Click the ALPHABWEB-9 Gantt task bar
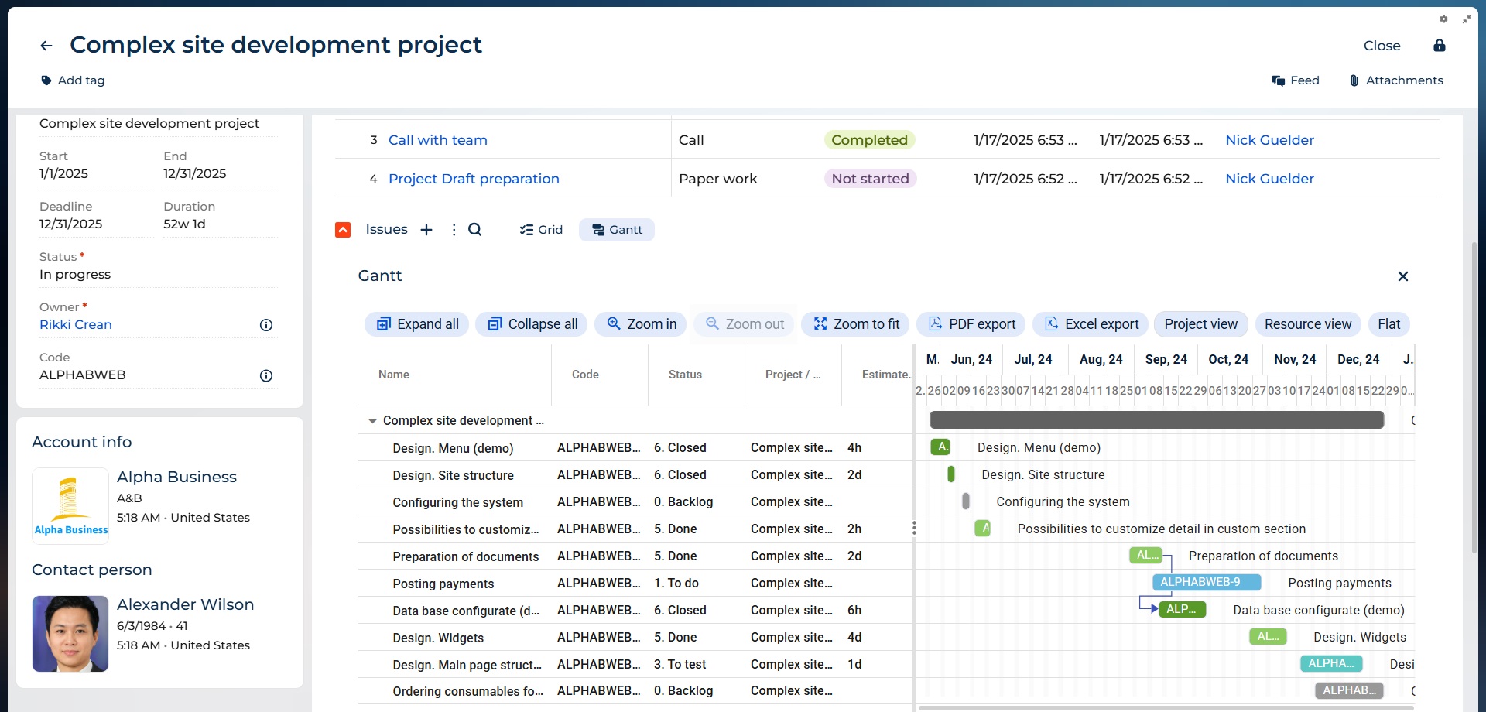 click(x=1206, y=582)
